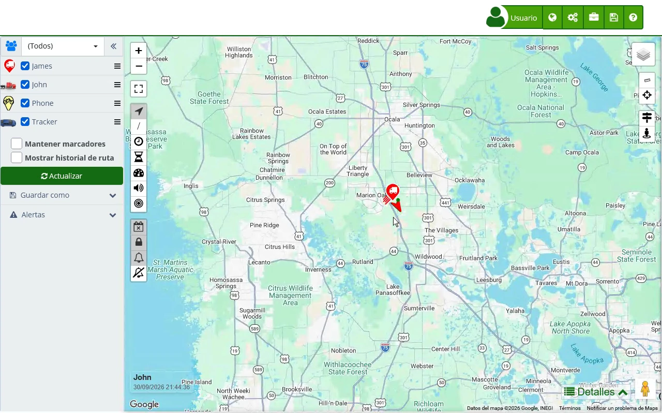Zoom in on the map
This screenshot has height=413, width=662.
click(x=139, y=51)
